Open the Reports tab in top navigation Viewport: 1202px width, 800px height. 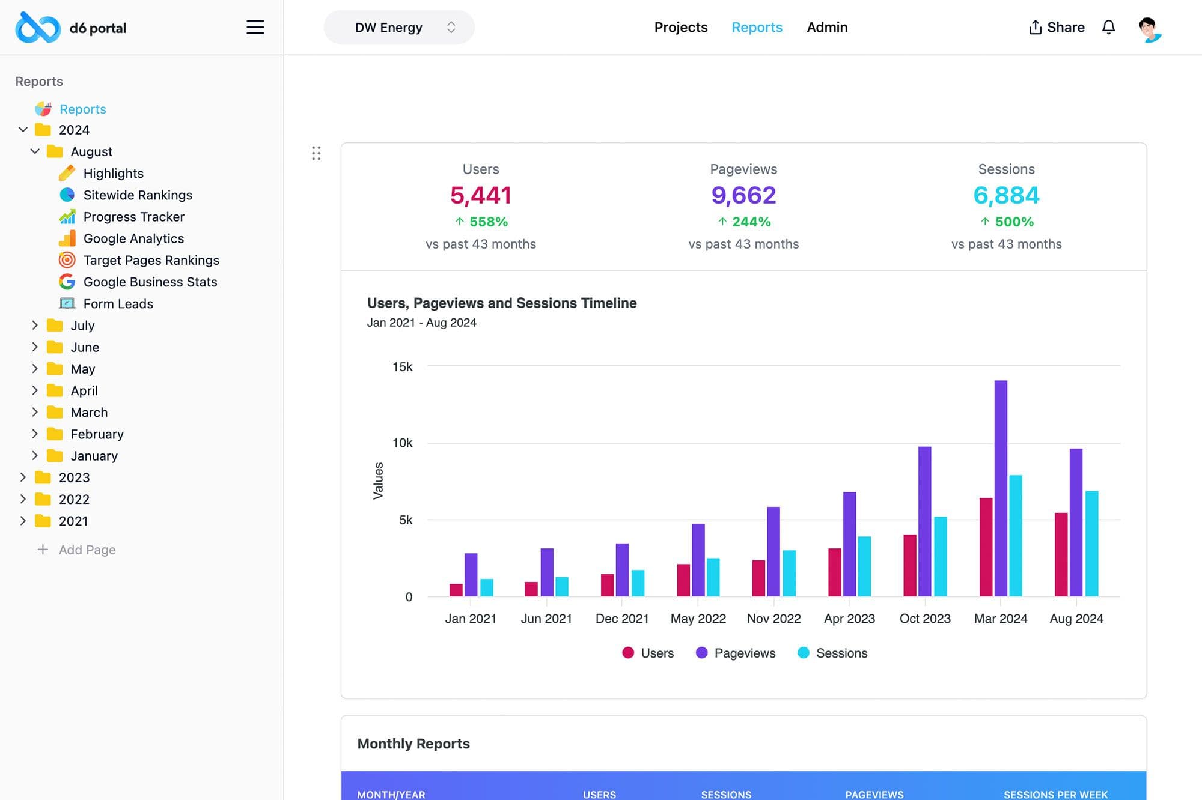(757, 27)
